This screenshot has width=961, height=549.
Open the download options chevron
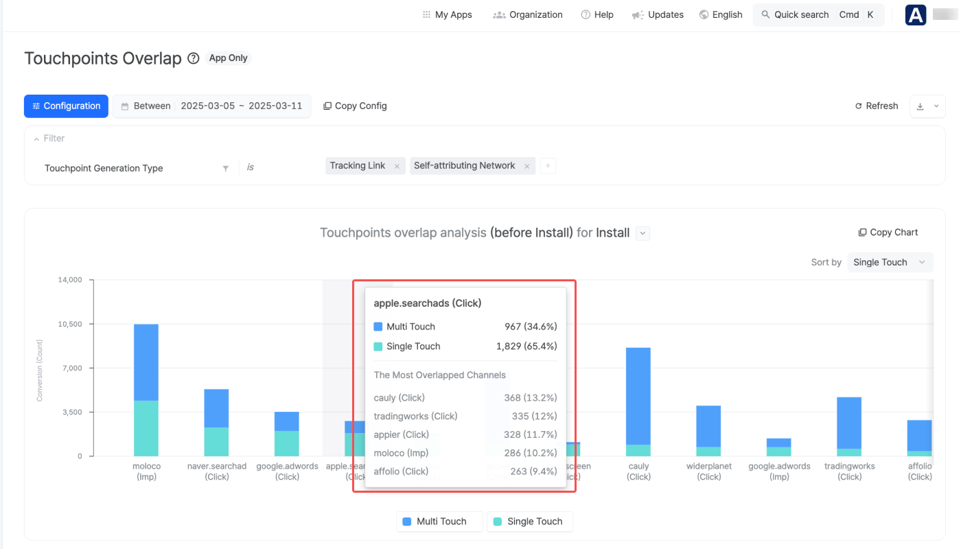click(936, 106)
